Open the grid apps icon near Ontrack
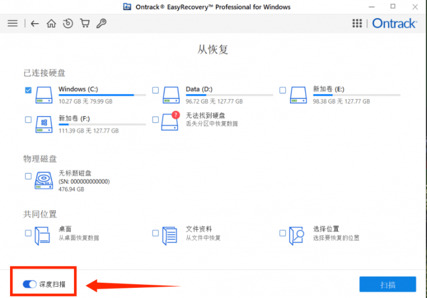 coord(357,23)
